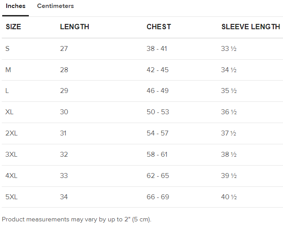This screenshot has width=283, height=228.
Task: Switch to the Centimeters tab
Action: [x=55, y=6]
